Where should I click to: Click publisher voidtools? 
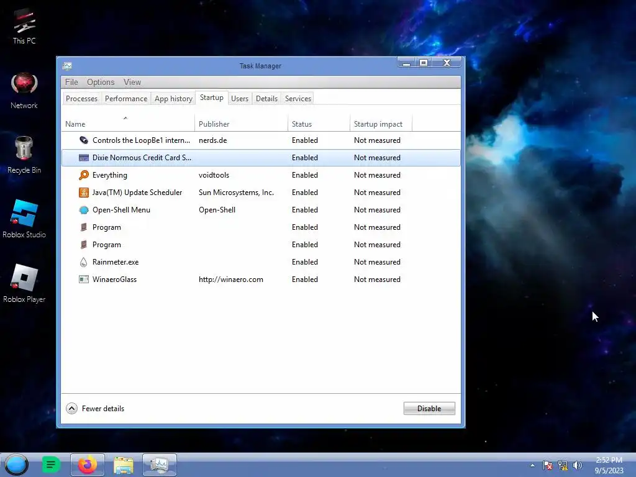[x=214, y=175]
